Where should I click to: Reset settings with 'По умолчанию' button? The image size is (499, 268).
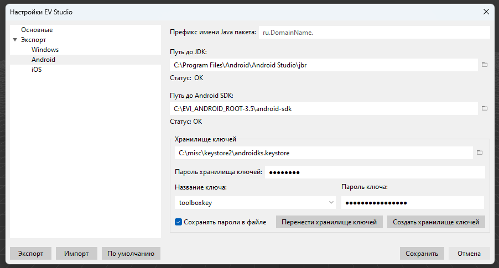(x=131, y=254)
